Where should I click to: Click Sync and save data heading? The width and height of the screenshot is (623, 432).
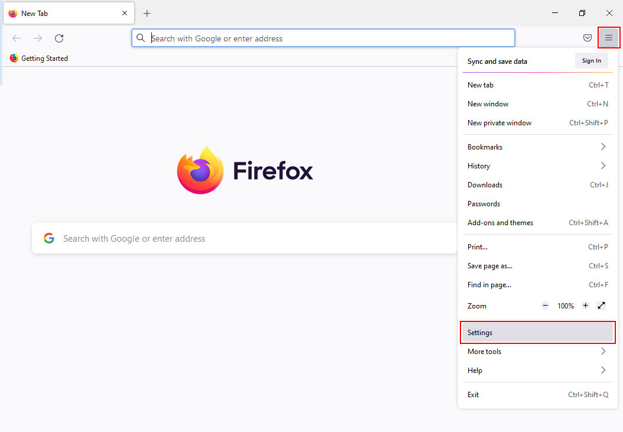(497, 61)
